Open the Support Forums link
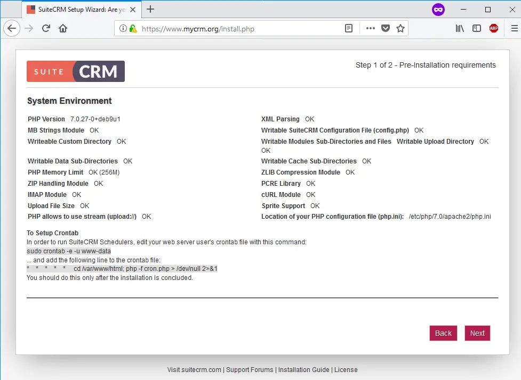The width and height of the screenshot is (521, 380). click(x=250, y=370)
